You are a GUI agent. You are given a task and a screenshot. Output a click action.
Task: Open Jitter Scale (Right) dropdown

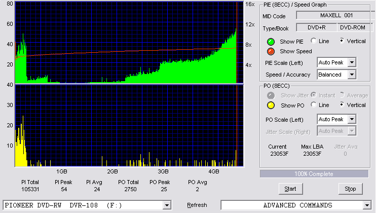pyautogui.click(x=352, y=131)
